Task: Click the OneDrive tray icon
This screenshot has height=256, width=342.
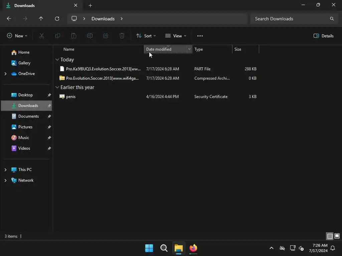Action: tap(282, 248)
